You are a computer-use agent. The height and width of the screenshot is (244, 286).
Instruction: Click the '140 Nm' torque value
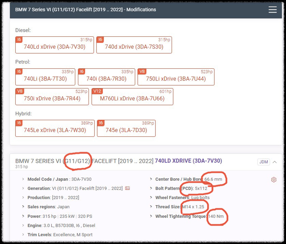pos(216,216)
